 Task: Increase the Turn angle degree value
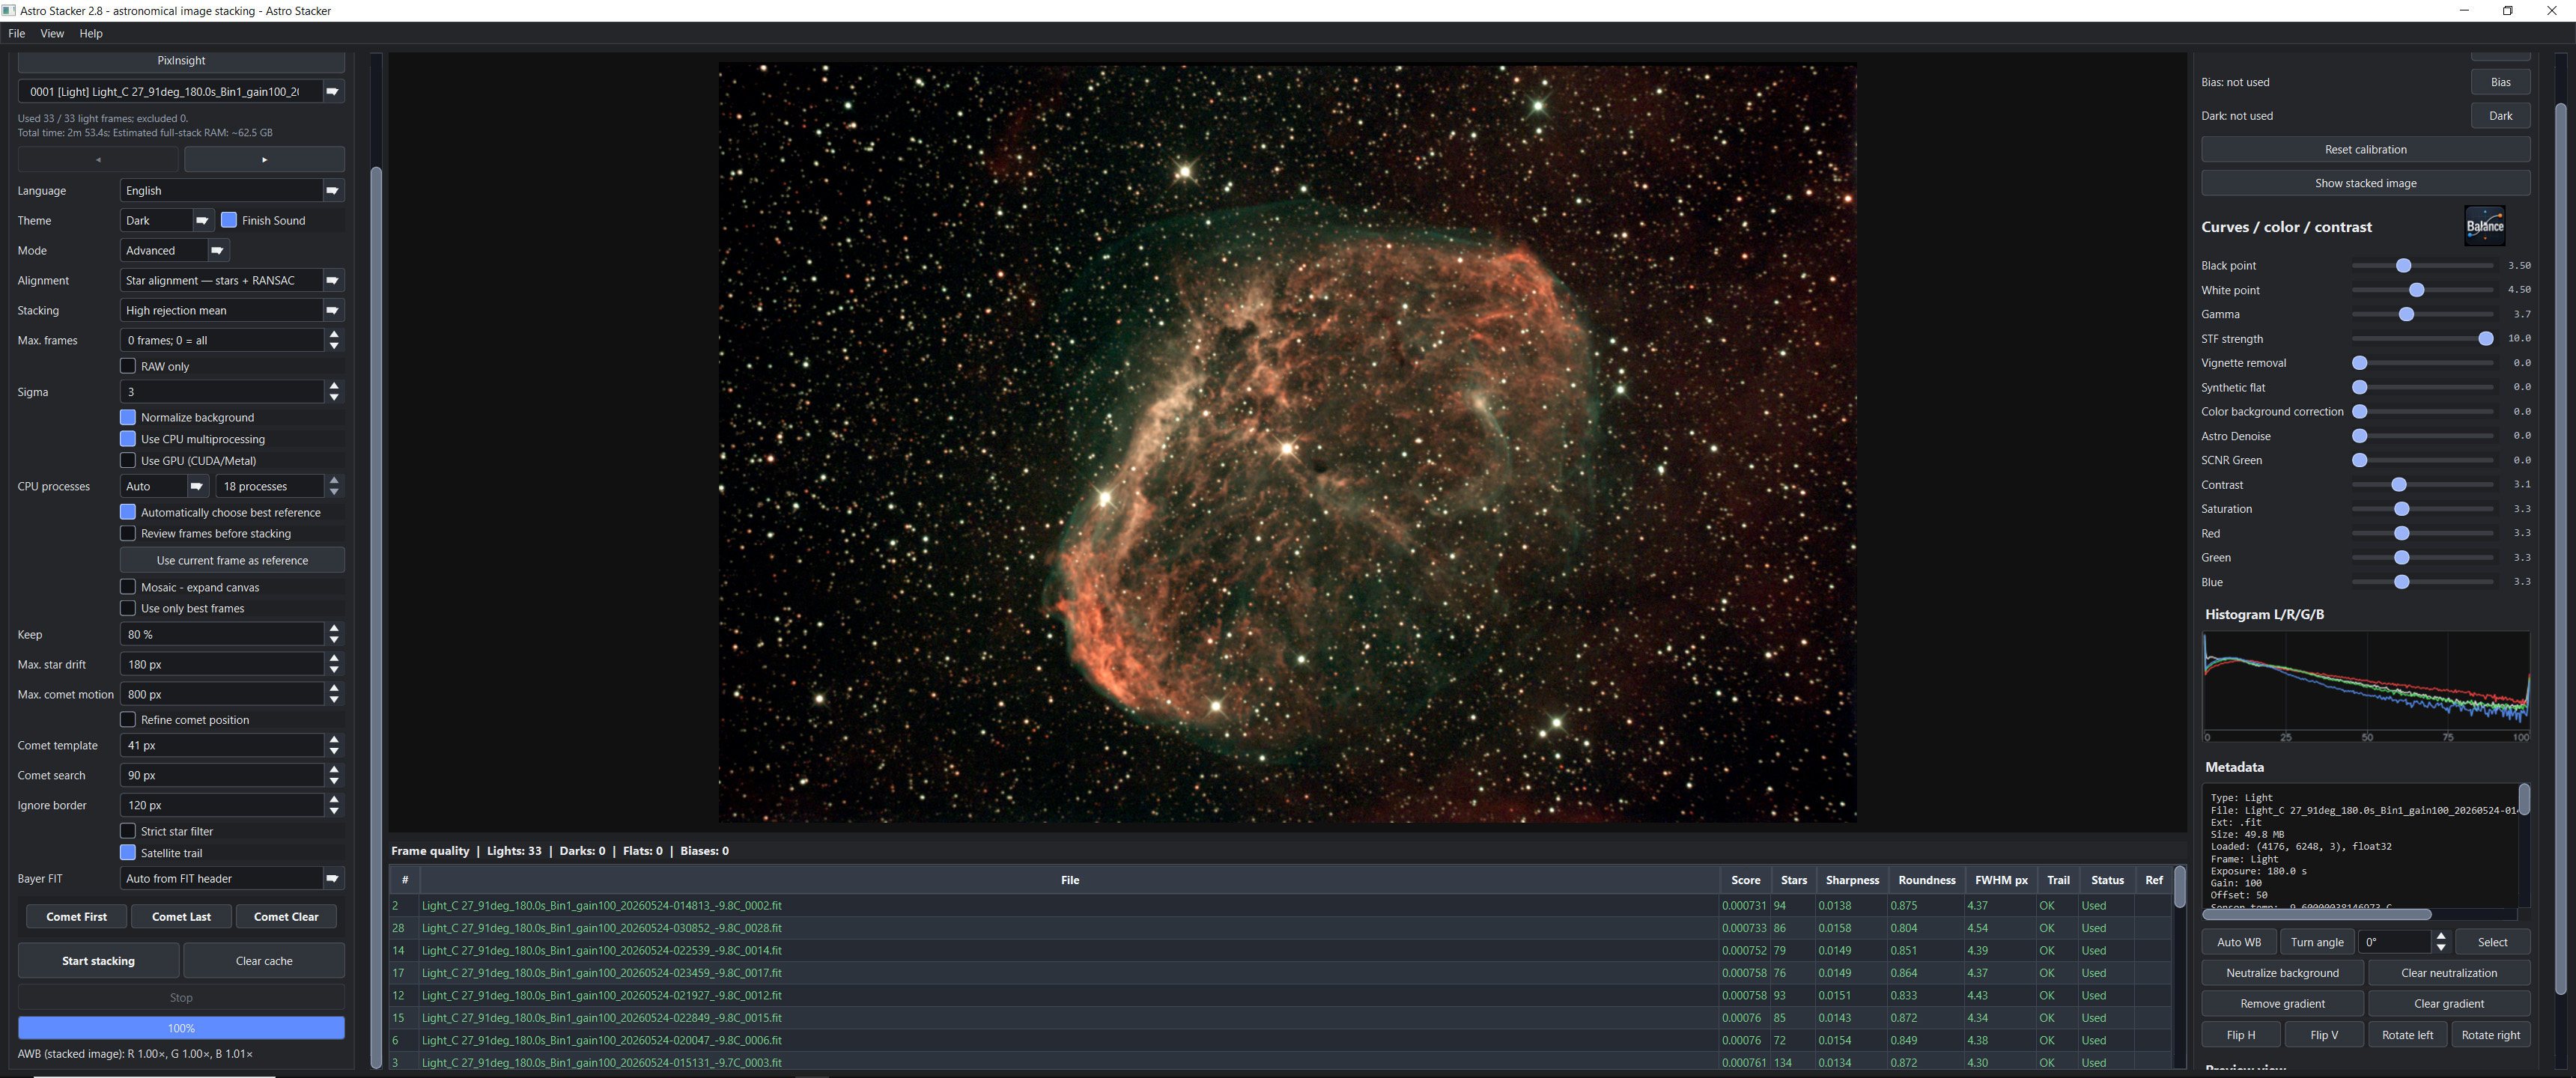pos(2441,936)
